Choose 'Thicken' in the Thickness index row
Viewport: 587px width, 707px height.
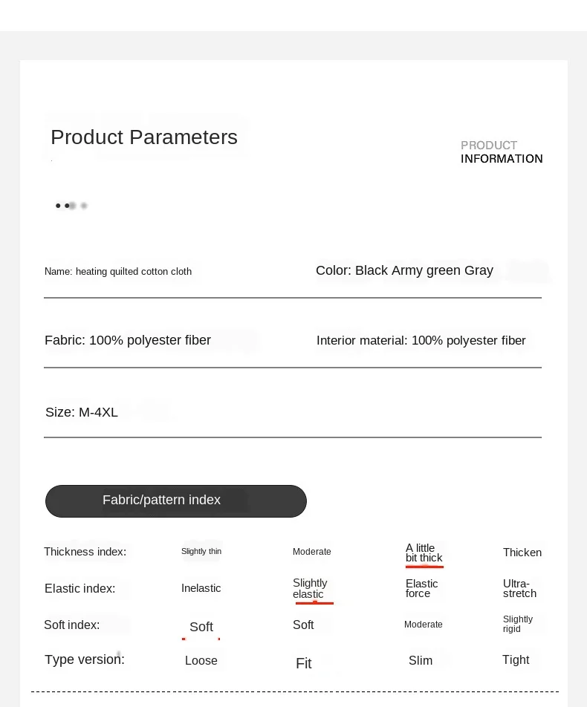pos(522,553)
